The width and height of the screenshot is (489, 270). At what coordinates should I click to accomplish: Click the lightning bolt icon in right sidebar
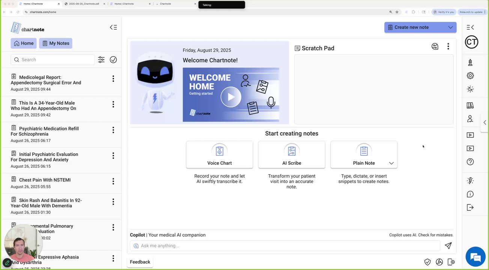(x=470, y=181)
